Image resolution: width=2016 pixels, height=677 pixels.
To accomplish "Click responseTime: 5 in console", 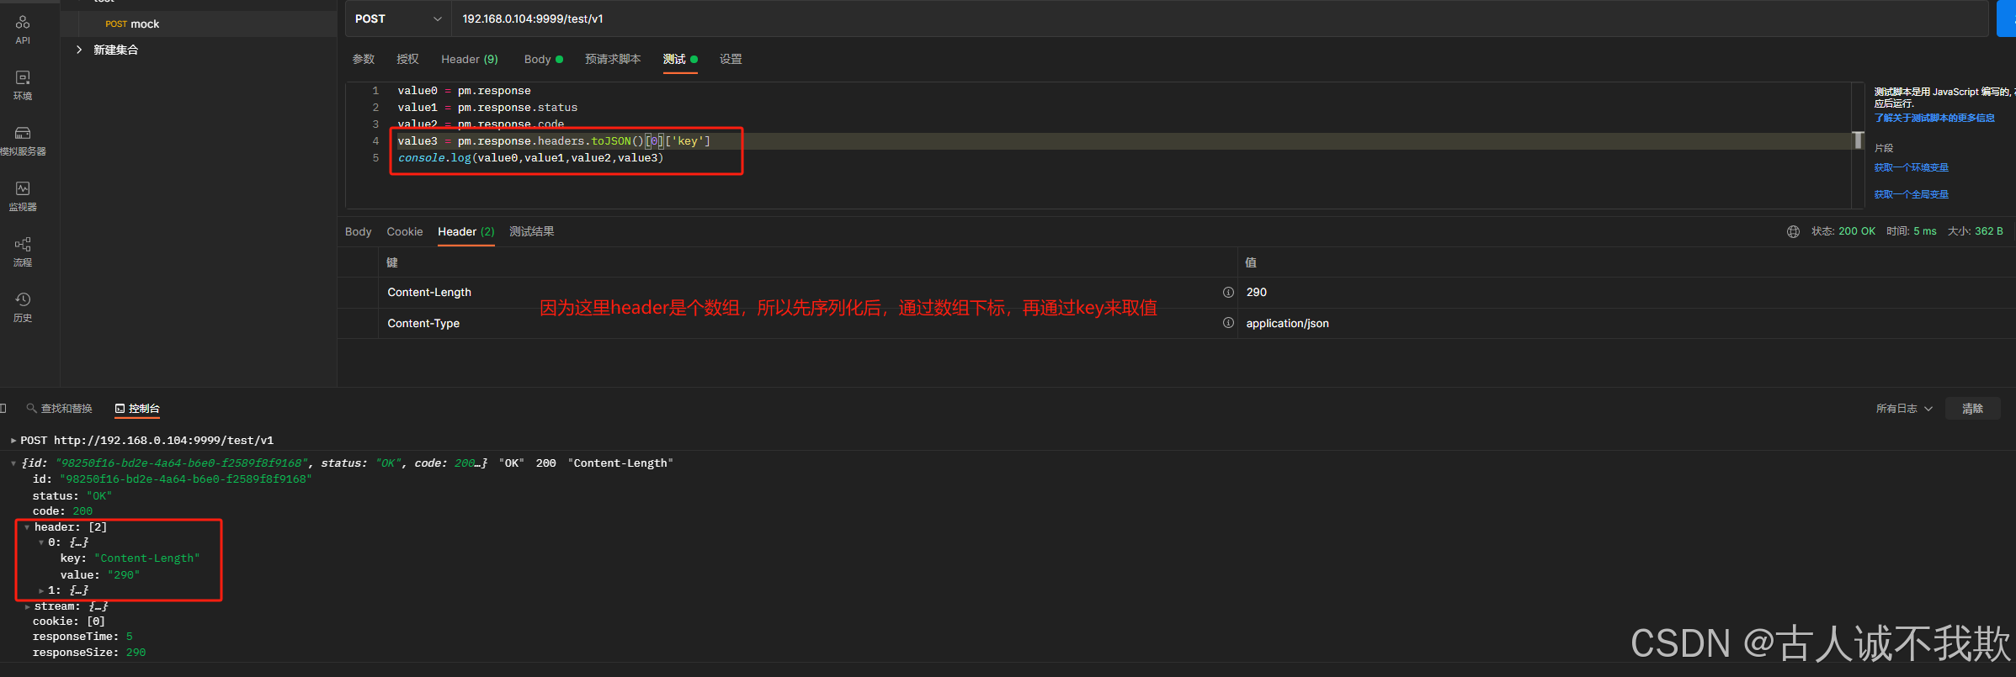I will pyautogui.click(x=82, y=637).
